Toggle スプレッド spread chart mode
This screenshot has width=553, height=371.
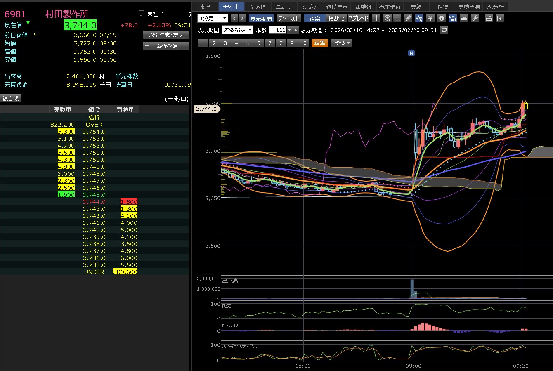(x=358, y=19)
